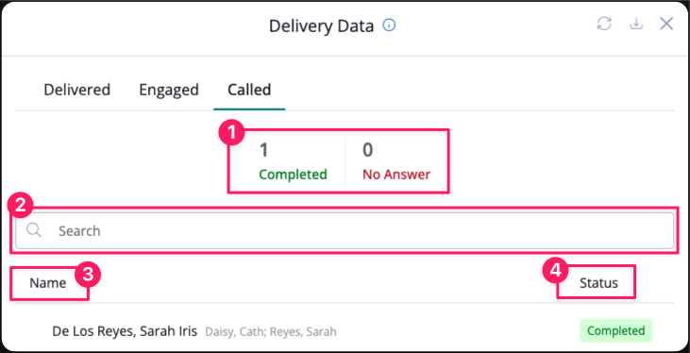
Task: Click the magnifying glass search icon
Action: click(34, 230)
